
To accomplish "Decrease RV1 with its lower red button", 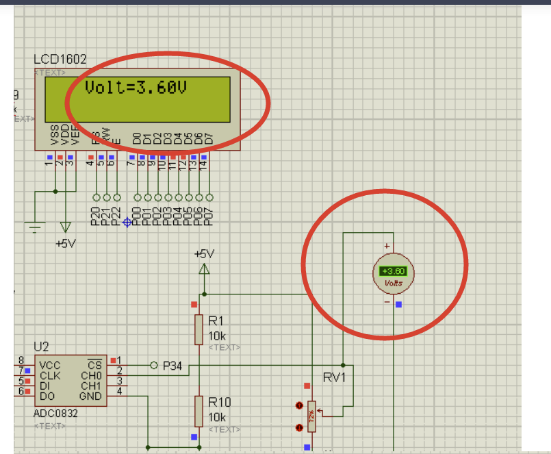I will click(299, 427).
